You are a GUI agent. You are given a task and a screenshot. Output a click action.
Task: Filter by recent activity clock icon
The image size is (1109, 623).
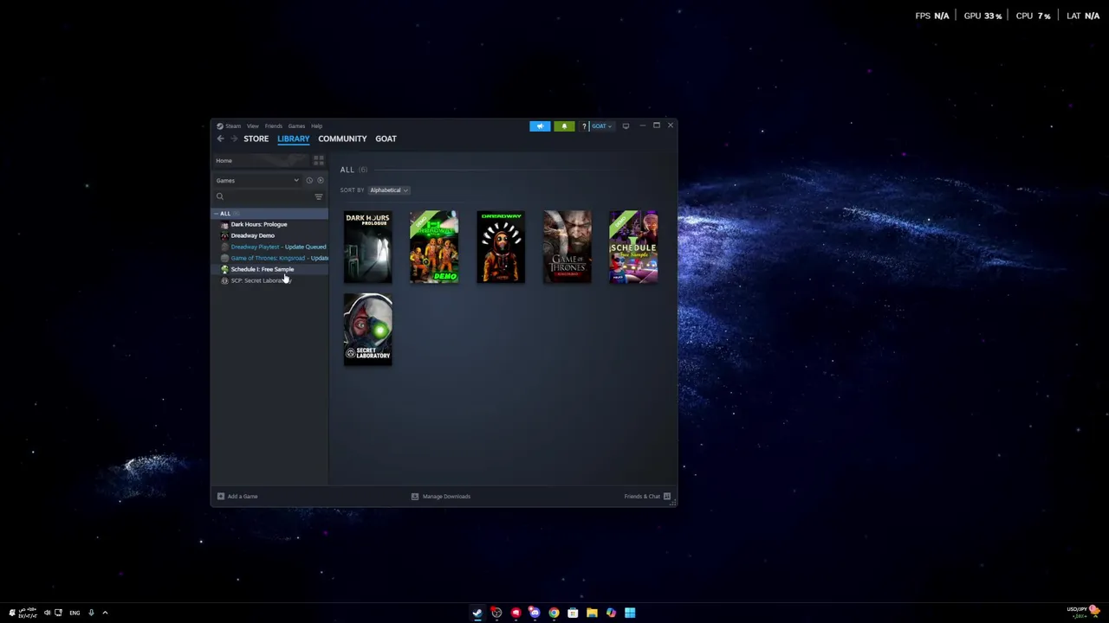pyautogui.click(x=309, y=180)
